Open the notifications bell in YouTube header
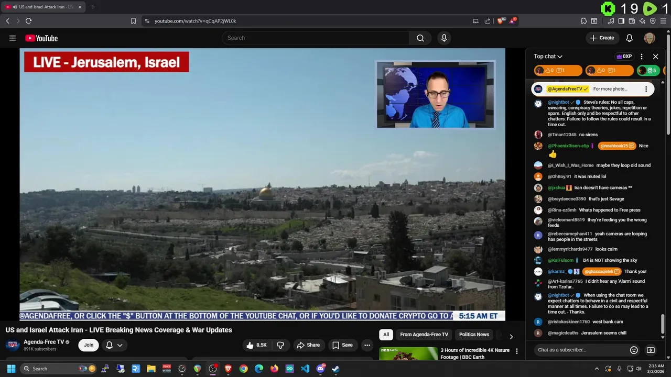 630,38
